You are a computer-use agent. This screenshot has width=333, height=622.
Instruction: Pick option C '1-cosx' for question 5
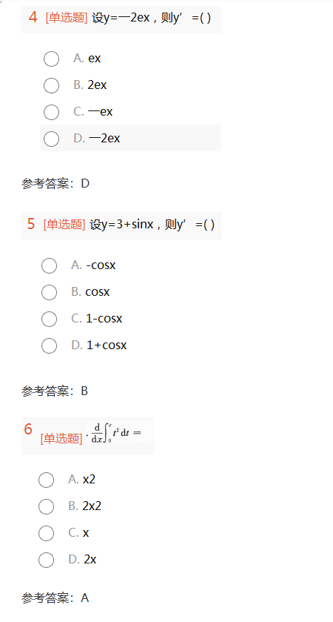[49, 319]
